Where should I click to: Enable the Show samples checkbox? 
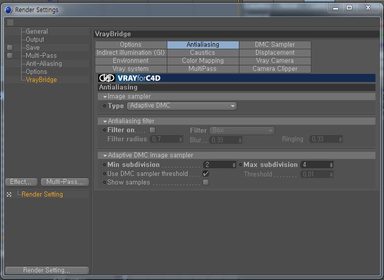point(206,182)
